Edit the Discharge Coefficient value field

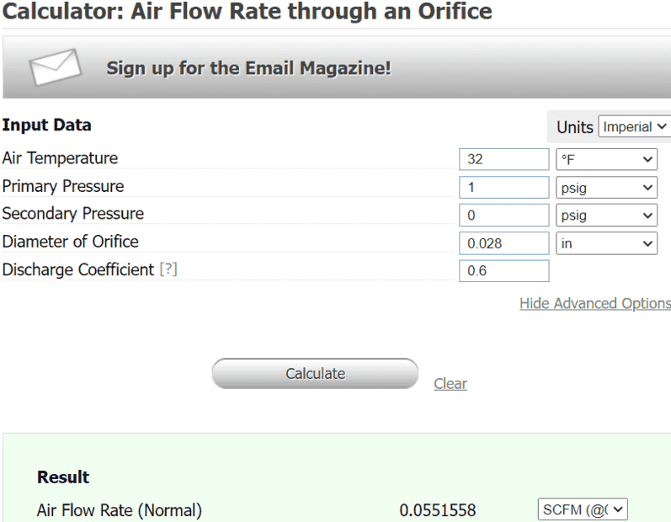point(503,271)
